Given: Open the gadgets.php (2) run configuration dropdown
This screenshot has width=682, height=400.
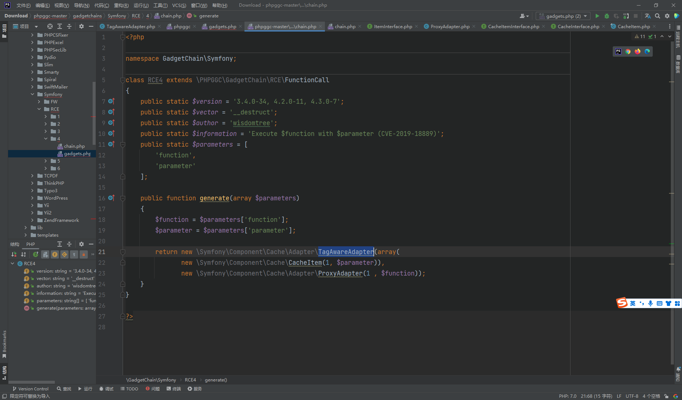Looking at the screenshot, I should (563, 16).
